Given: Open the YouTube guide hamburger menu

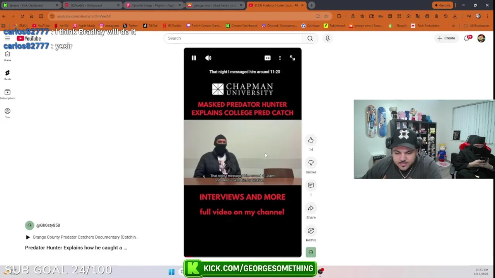Looking at the screenshot, I should [7, 38].
